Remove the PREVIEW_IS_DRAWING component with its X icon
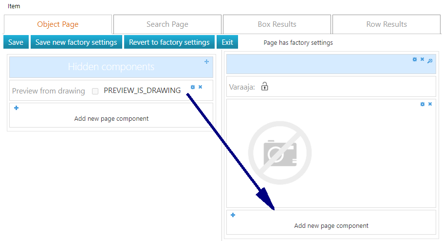 [x=200, y=87]
